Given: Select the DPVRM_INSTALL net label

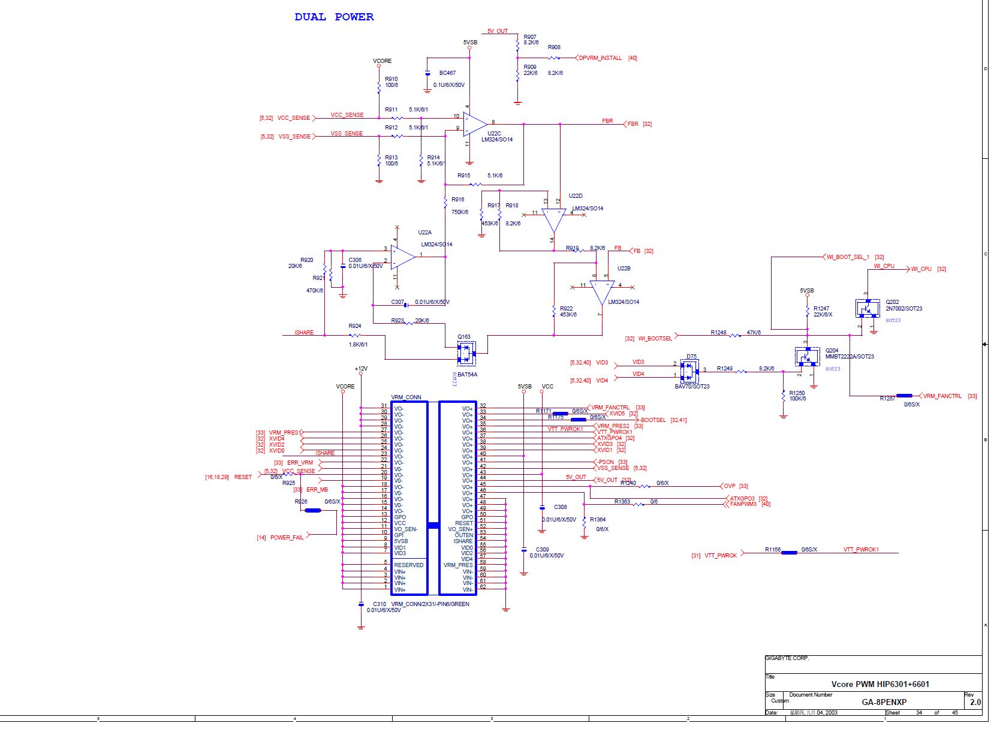Looking at the screenshot, I should click(x=600, y=58).
